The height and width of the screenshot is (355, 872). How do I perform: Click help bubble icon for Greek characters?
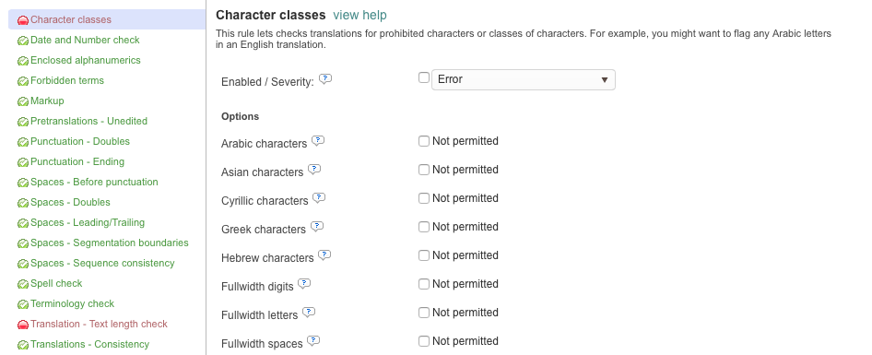[317, 227]
